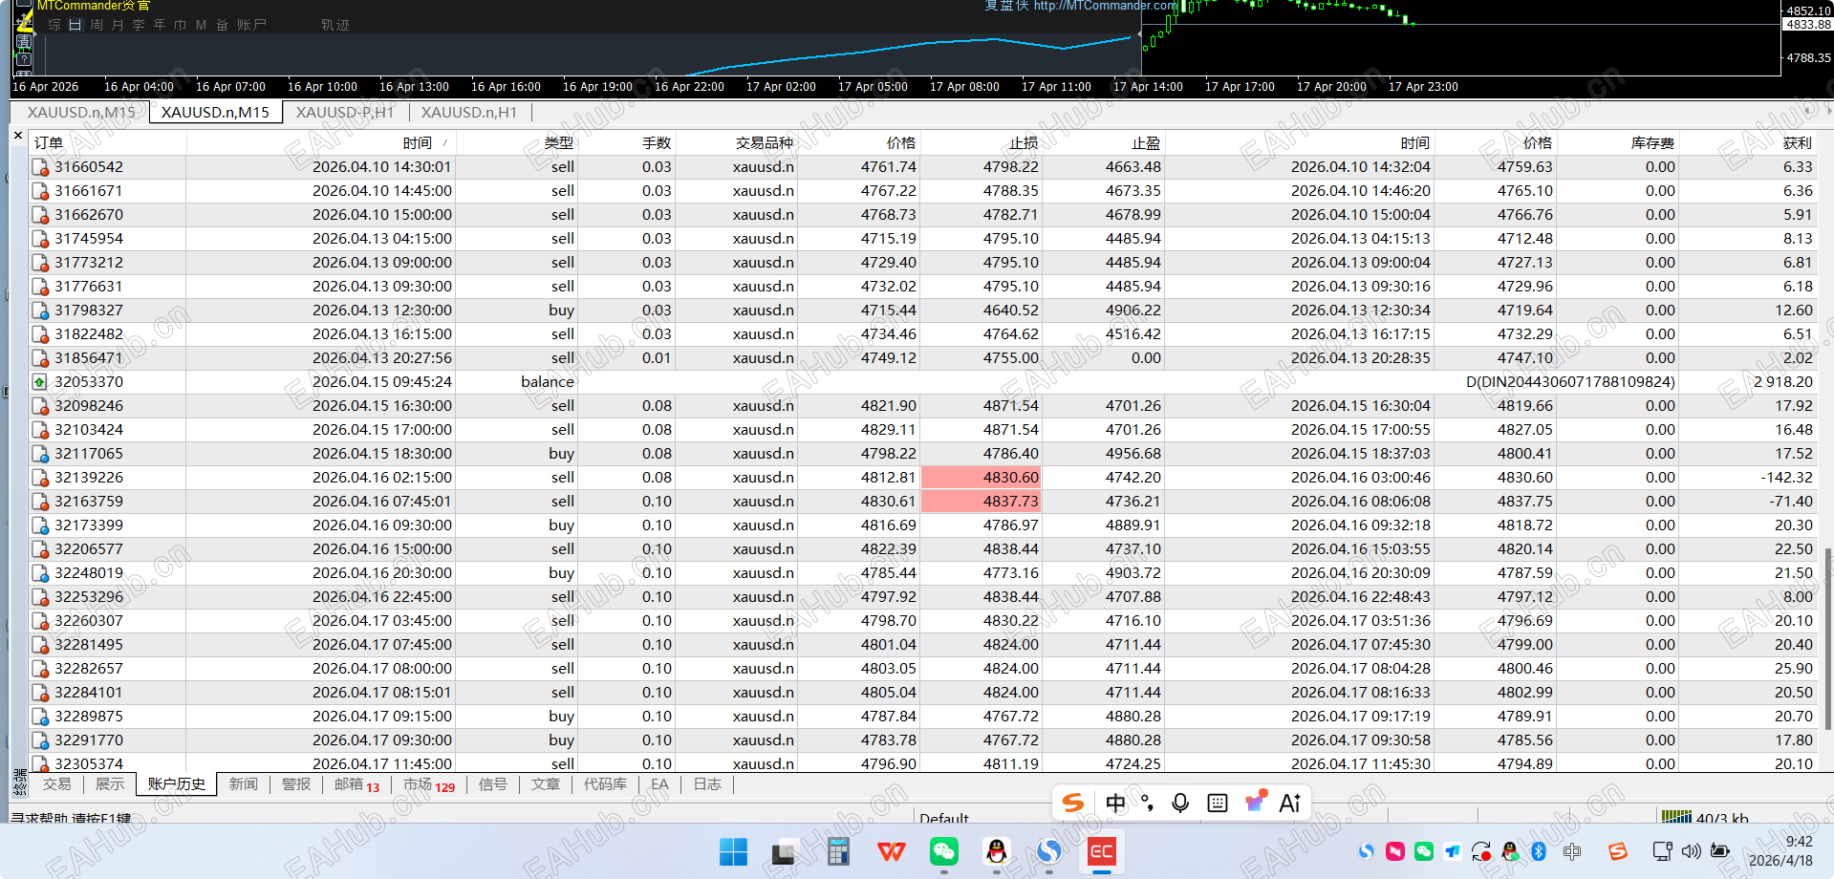Switch to the first XAUUSD.n,M15 chart tab
The image size is (1834, 879).
81,112
